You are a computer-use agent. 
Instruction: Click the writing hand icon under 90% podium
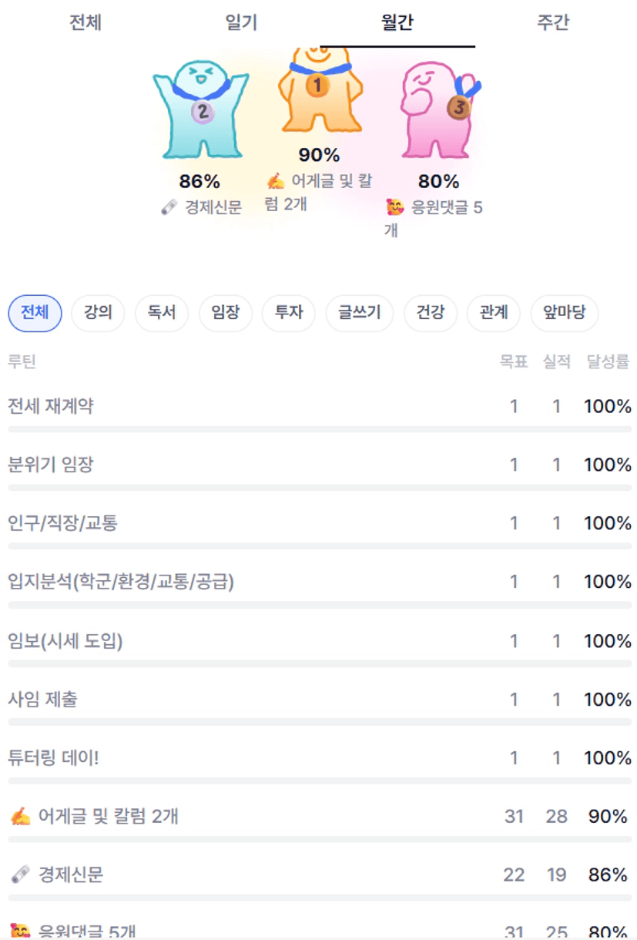click(276, 181)
